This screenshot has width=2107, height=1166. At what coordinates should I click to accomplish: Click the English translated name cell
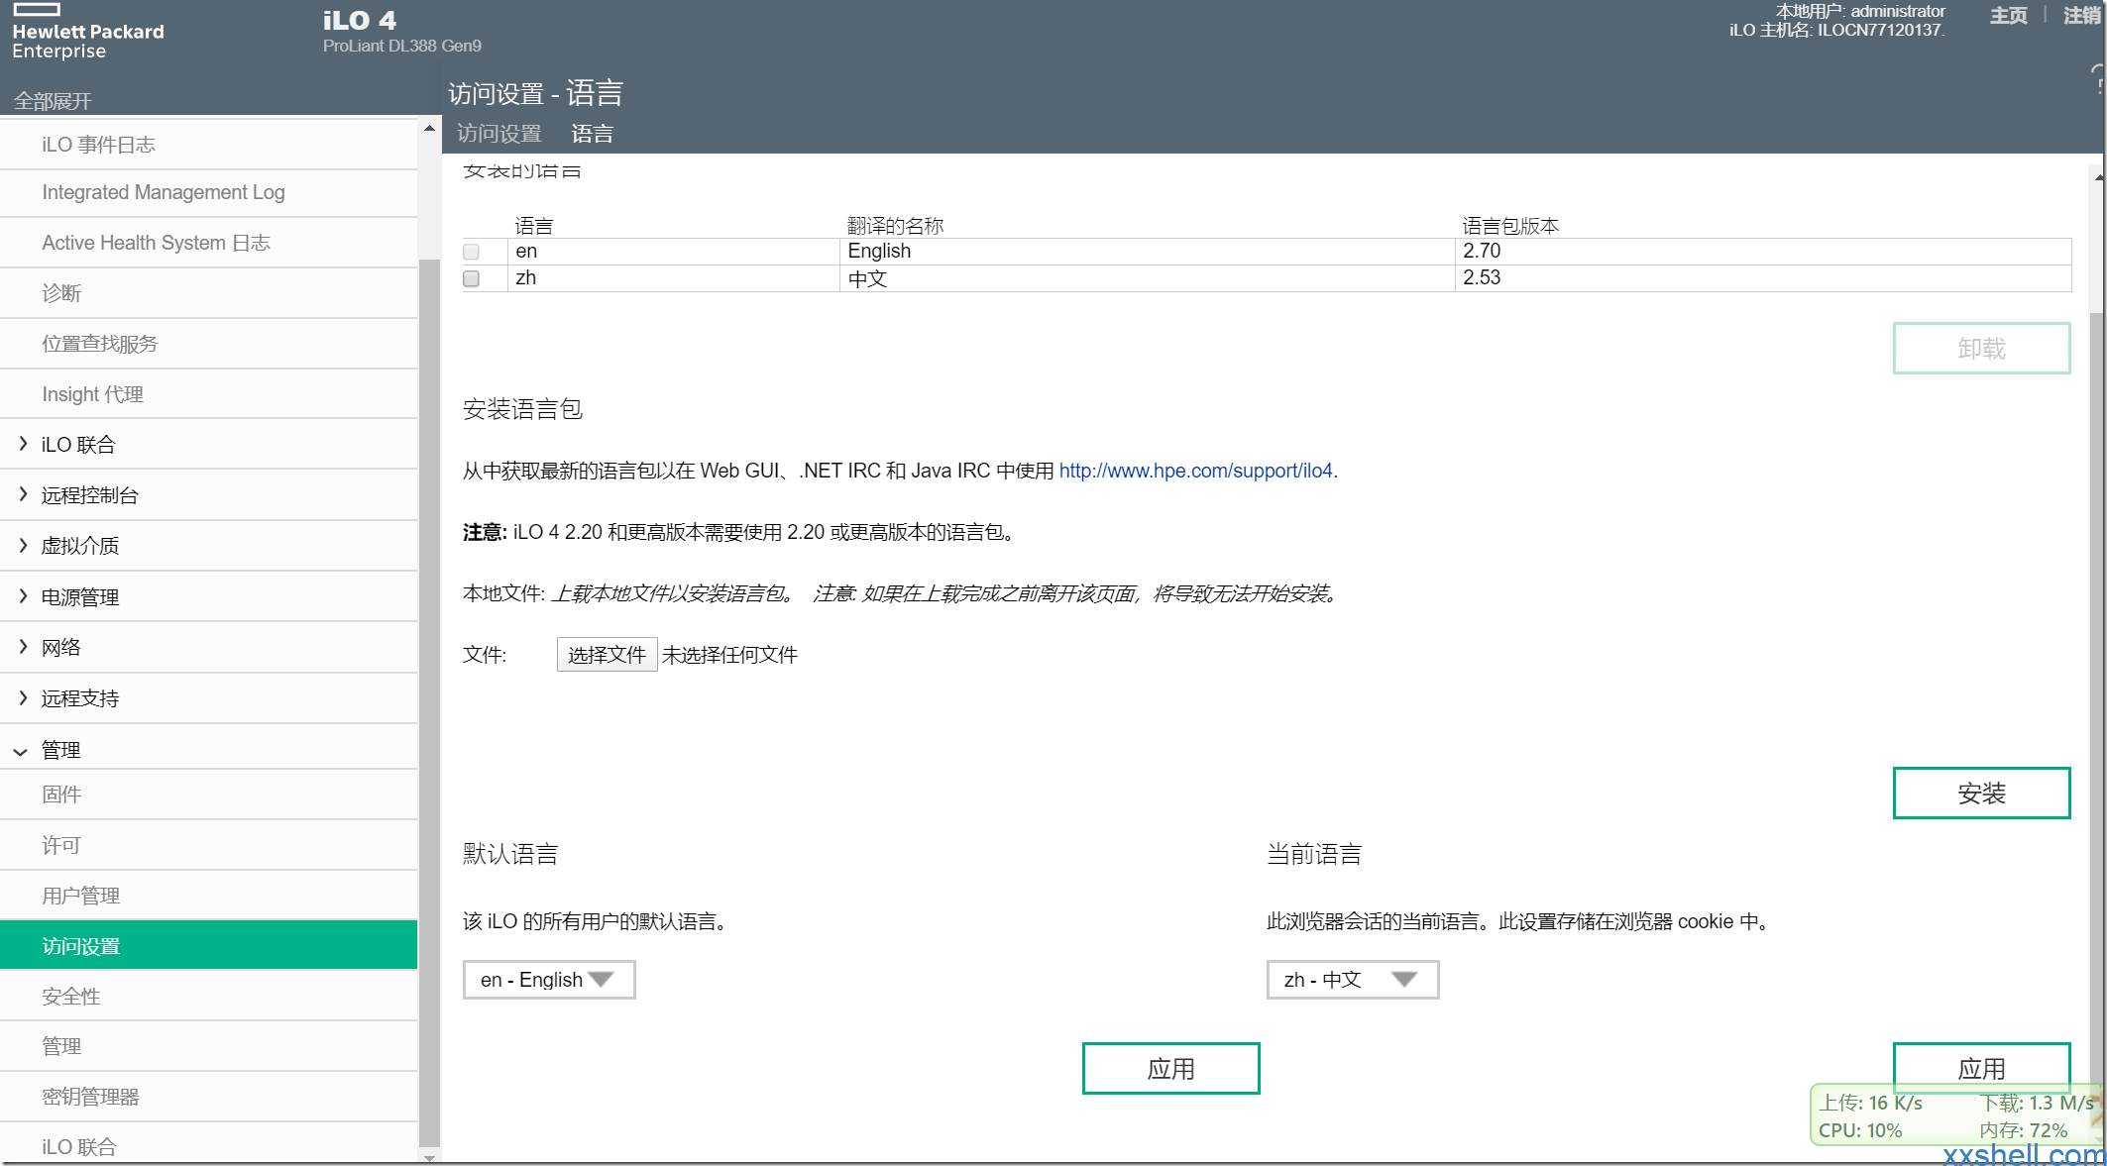(1147, 252)
